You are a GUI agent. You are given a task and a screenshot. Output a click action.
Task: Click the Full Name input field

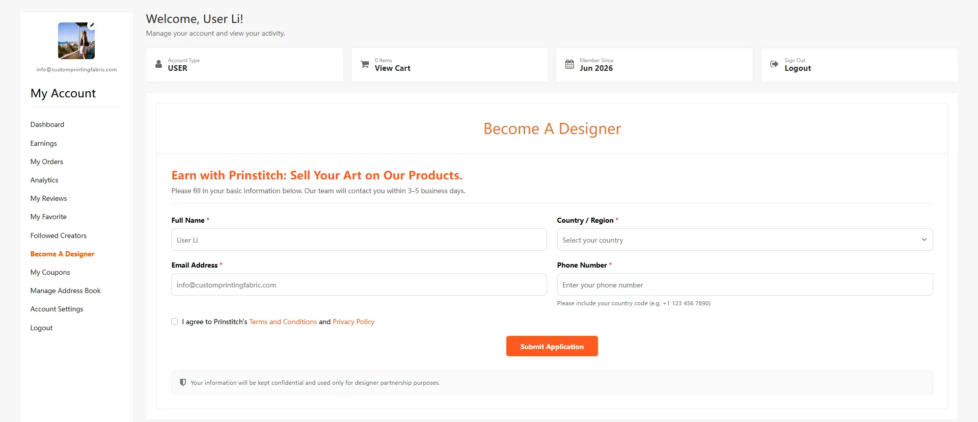click(359, 240)
